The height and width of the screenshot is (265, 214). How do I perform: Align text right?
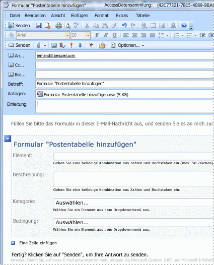pos(144,35)
